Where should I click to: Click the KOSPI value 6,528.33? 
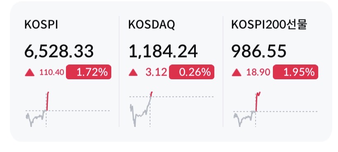59,51
